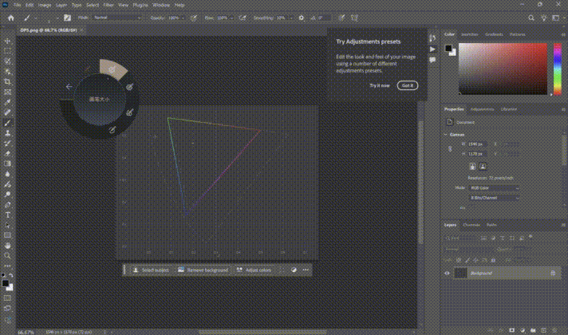This screenshot has height=335, width=568.
Task: Open the Opacity value dropdown
Action: 183,18
